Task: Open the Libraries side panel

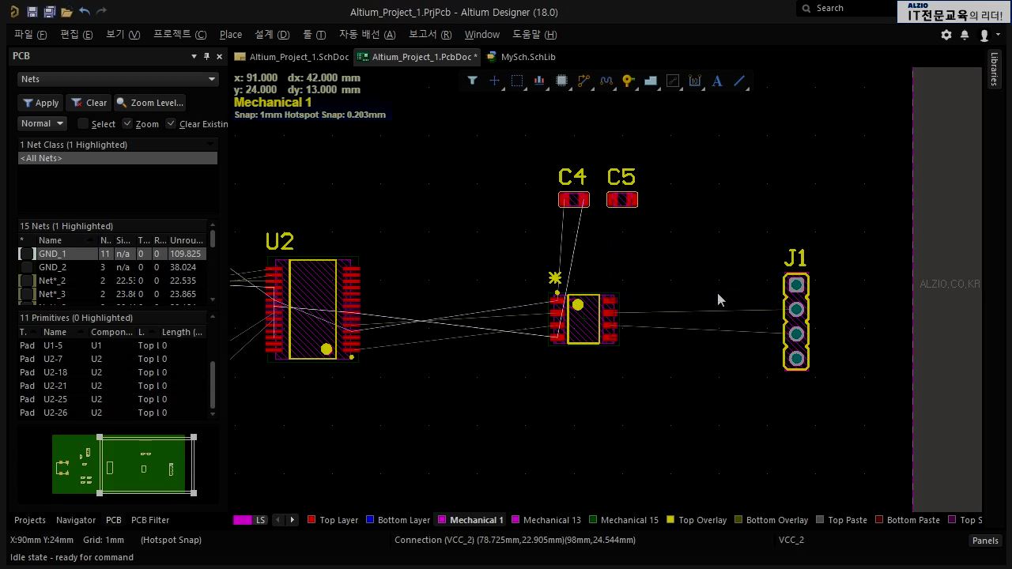Action: pyautogui.click(x=995, y=70)
